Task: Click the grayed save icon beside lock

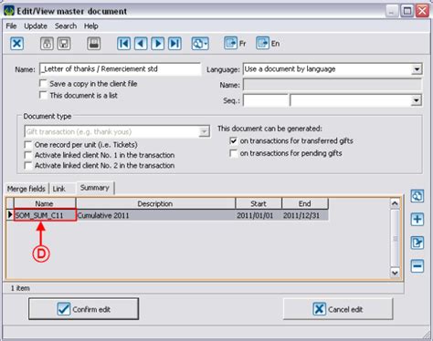Action: pyautogui.click(x=64, y=44)
